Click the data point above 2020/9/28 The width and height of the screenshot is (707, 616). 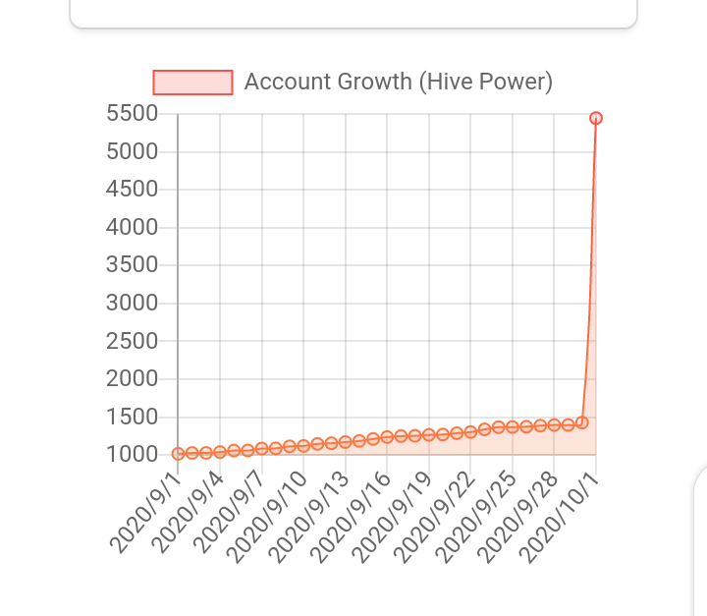[x=554, y=424]
